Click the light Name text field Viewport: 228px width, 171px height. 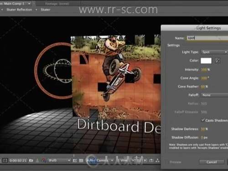coord(207,38)
